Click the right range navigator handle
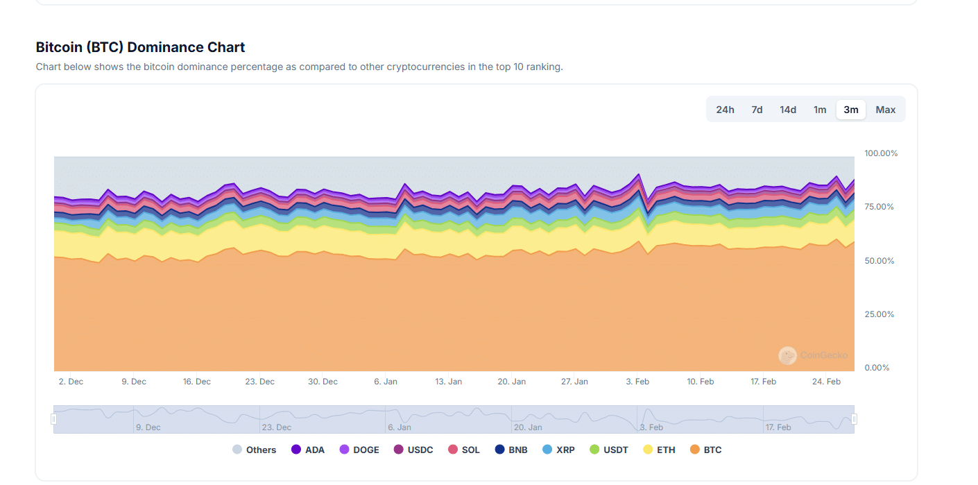This screenshot has height=485, width=978. (x=854, y=419)
